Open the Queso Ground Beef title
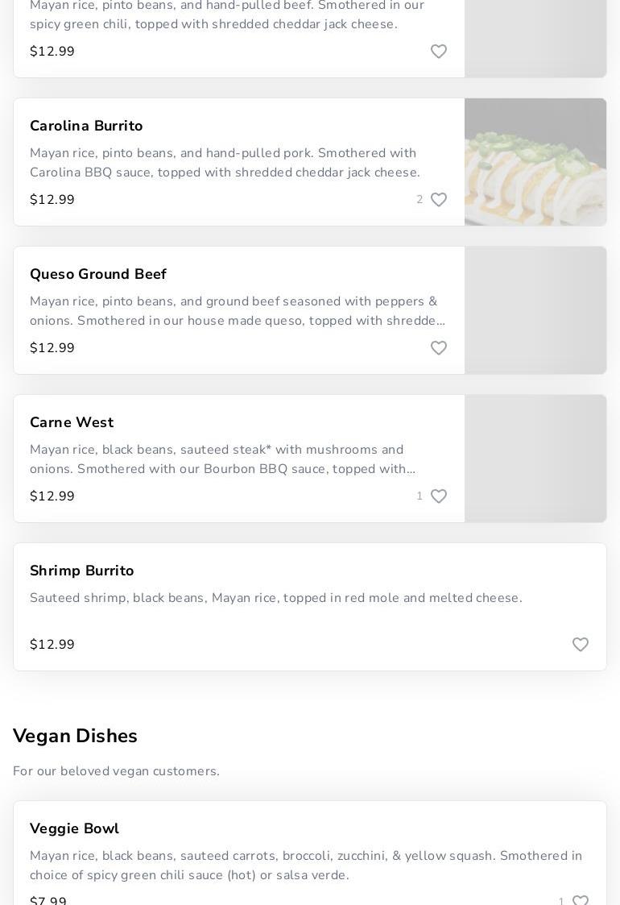Image resolution: width=620 pixels, height=905 pixels. point(98,274)
